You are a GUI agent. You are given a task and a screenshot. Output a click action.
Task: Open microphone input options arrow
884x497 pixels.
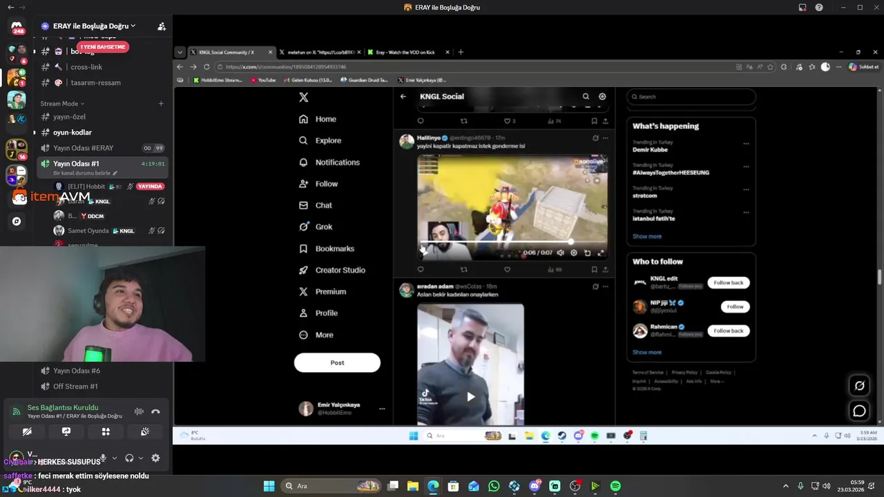point(115,458)
